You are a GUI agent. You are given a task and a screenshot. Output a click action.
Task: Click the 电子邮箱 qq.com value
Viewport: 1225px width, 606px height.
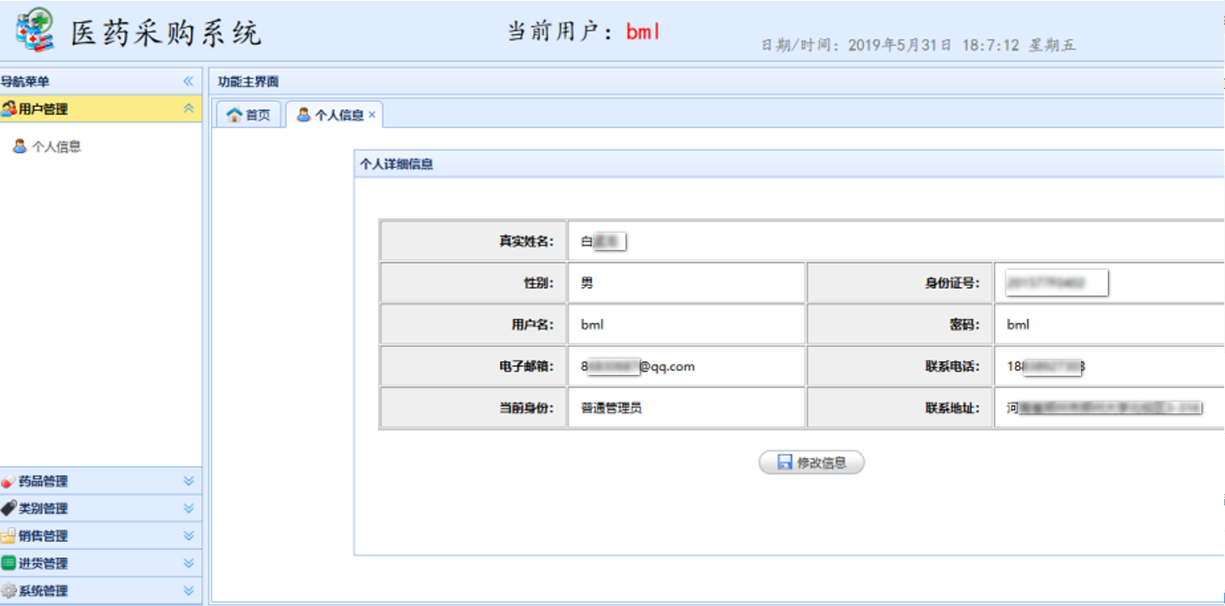pyautogui.click(x=638, y=365)
